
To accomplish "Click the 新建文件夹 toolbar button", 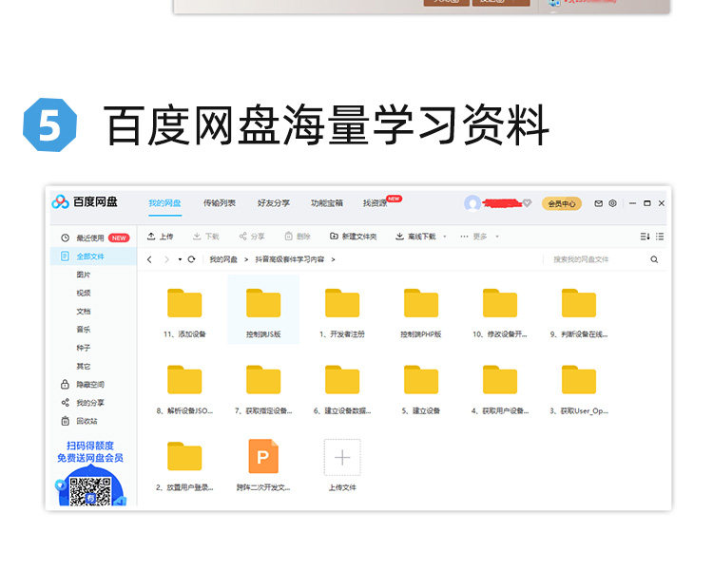I will point(354,237).
